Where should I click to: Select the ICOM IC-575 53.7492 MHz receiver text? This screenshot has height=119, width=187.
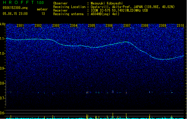(x=119, y=10)
